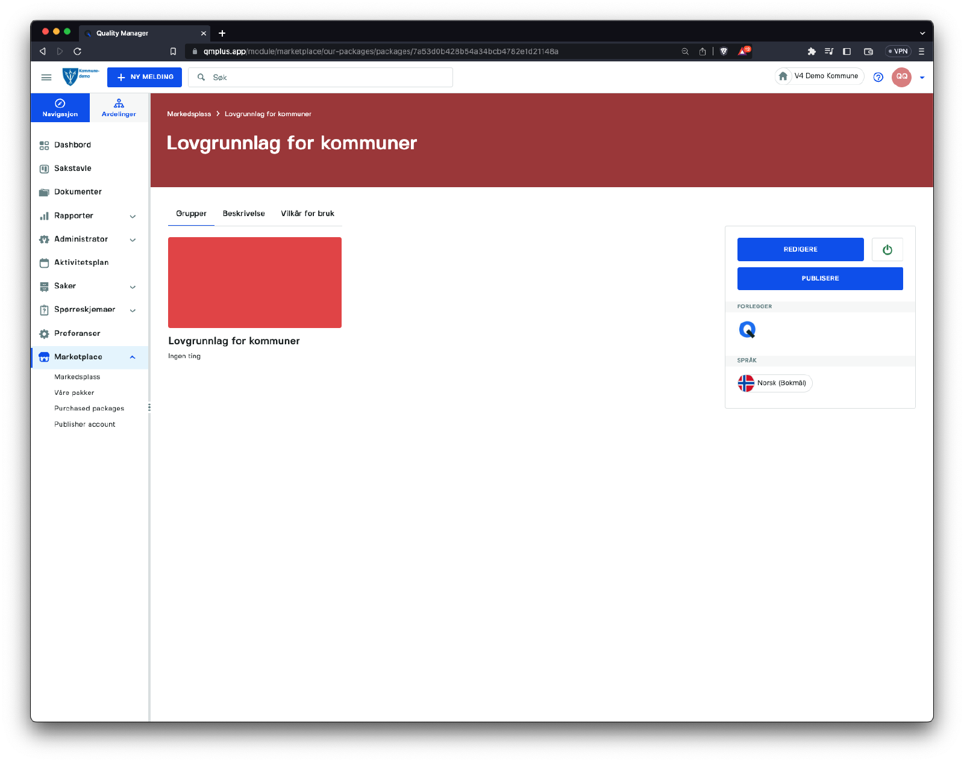Open Preferanser gear in sidebar
Viewport: 964px width, 762px height.
[x=77, y=333]
